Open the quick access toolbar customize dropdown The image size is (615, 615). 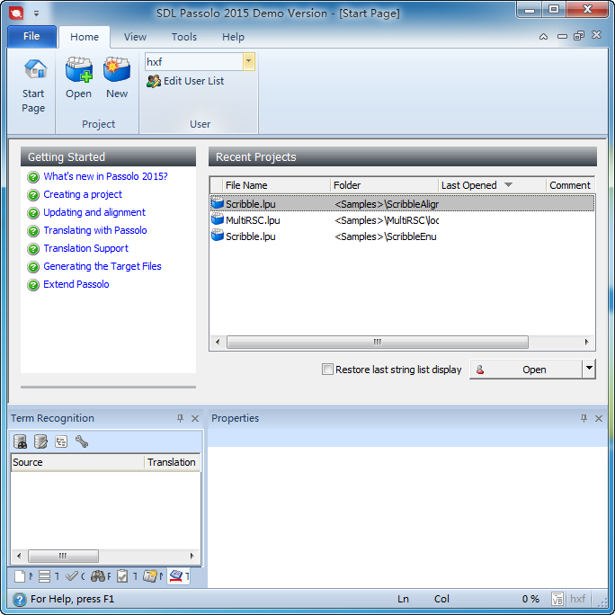click(x=36, y=13)
